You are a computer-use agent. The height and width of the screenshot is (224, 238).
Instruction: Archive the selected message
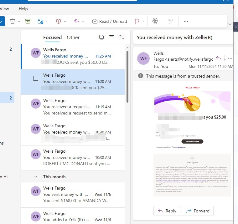(x=28, y=21)
